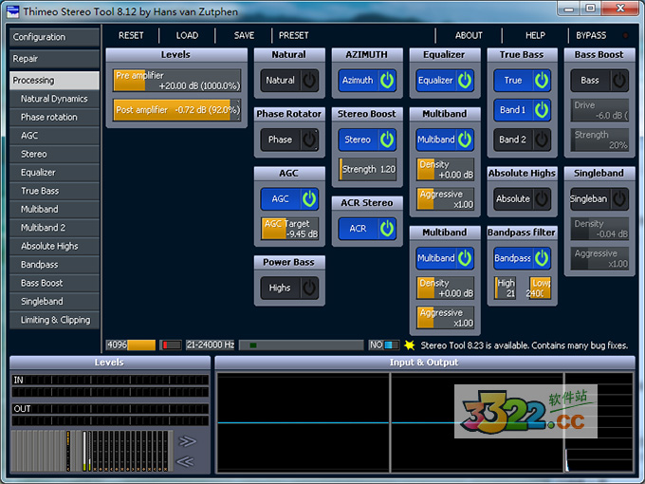
Task: Open the PRESET menu
Action: 293,35
